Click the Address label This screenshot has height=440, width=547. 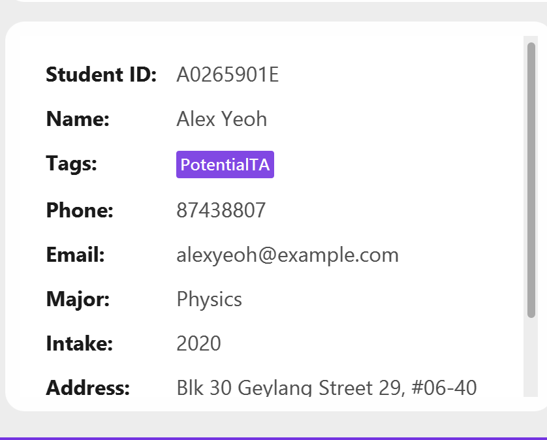[x=88, y=387]
